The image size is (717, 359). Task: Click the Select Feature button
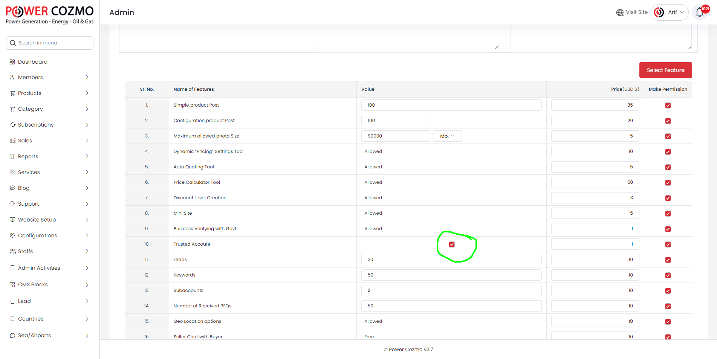coord(665,70)
